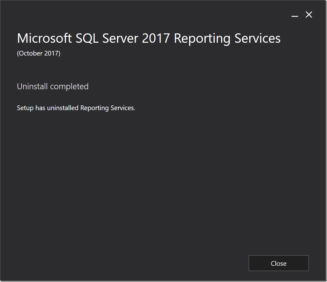Close the window with the X icon
The height and width of the screenshot is (282, 327).
[309, 15]
